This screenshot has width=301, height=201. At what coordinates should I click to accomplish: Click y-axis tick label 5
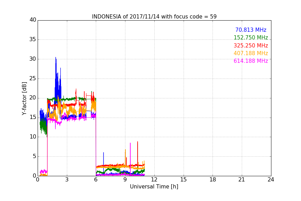pyautogui.click(x=34, y=156)
